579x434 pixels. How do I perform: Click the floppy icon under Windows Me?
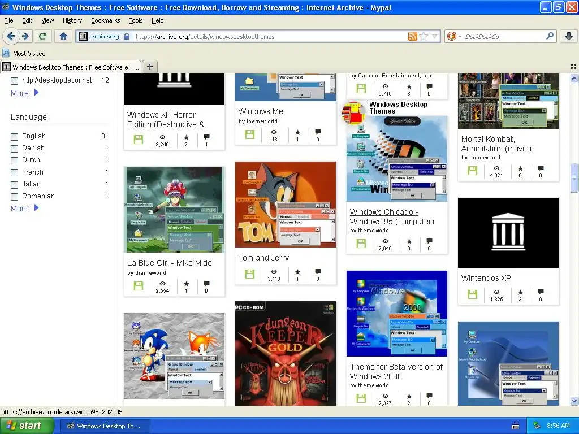coord(250,134)
